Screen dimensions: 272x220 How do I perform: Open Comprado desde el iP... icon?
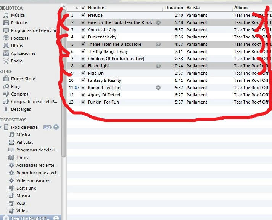(x=6, y=102)
